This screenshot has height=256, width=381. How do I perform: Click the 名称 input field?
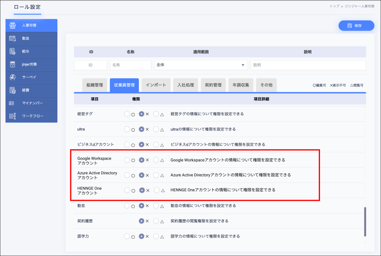131,65
